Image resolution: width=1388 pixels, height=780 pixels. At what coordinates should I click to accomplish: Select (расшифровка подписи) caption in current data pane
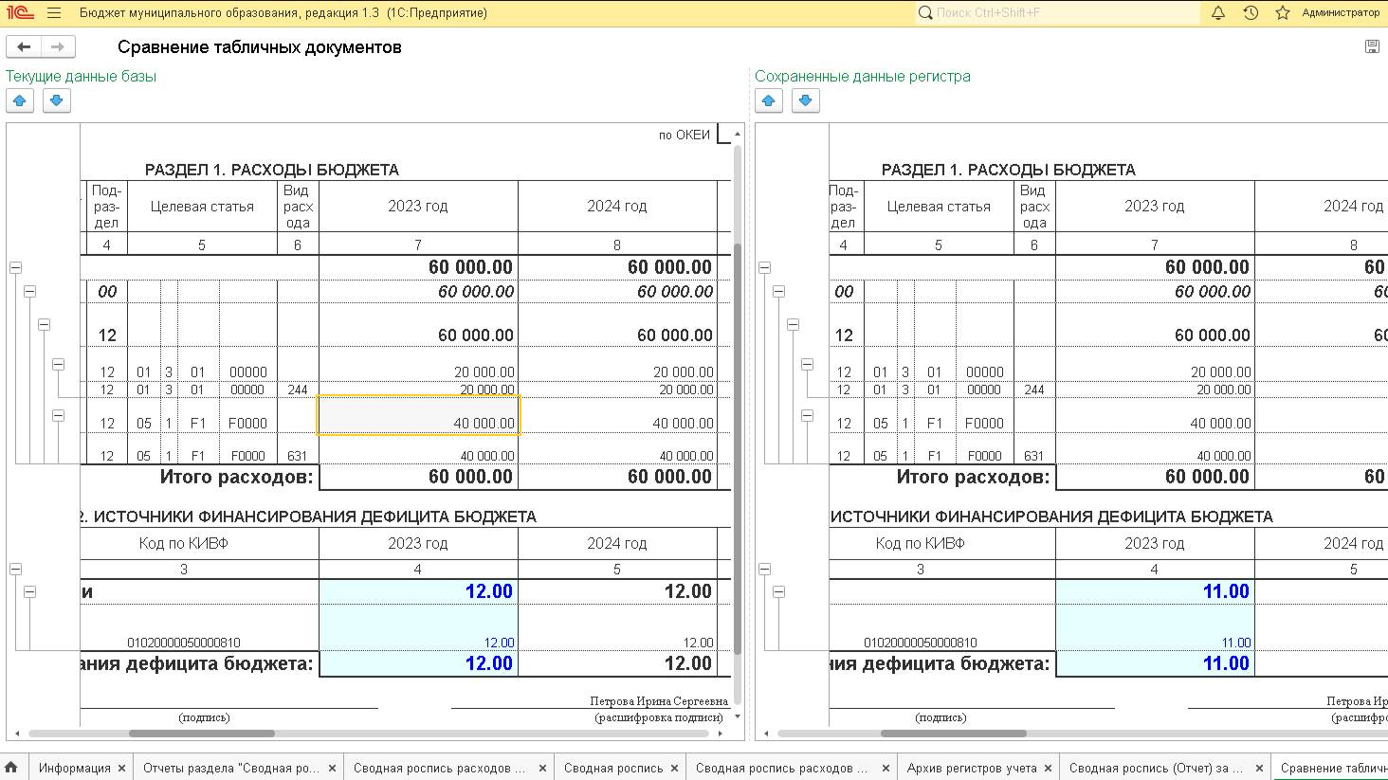click(x=659, y=717)
